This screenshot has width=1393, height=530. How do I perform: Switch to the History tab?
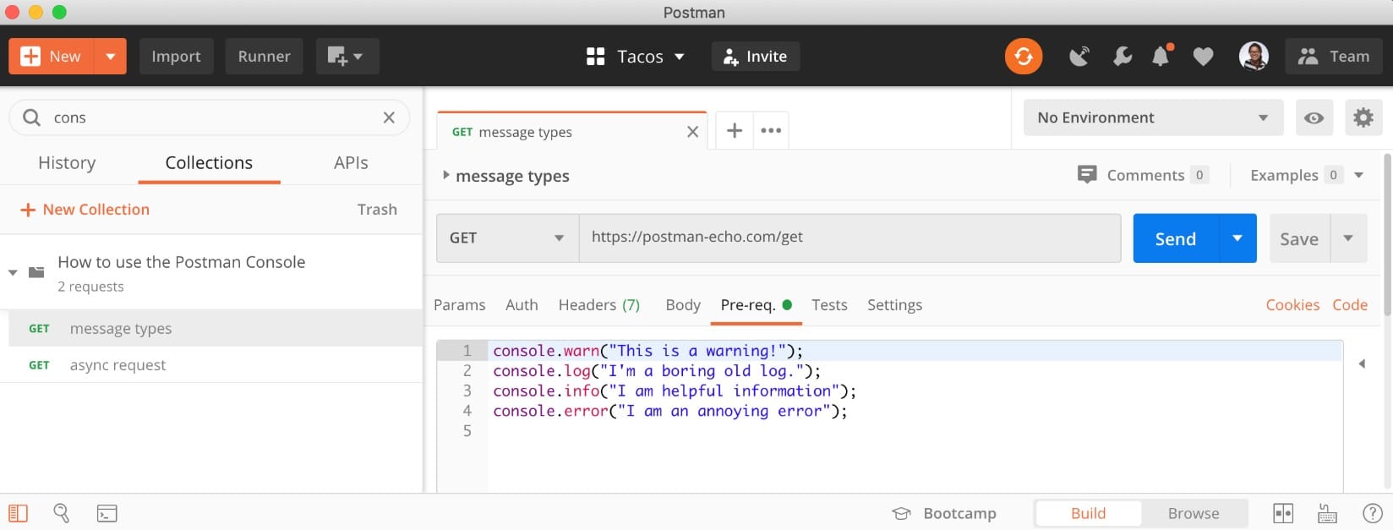(67, 163)
